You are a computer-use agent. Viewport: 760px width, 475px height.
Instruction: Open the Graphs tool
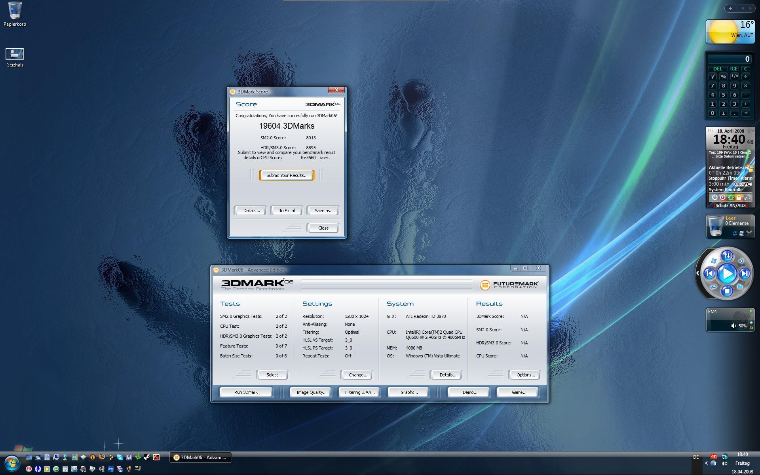tap(409, 392)
